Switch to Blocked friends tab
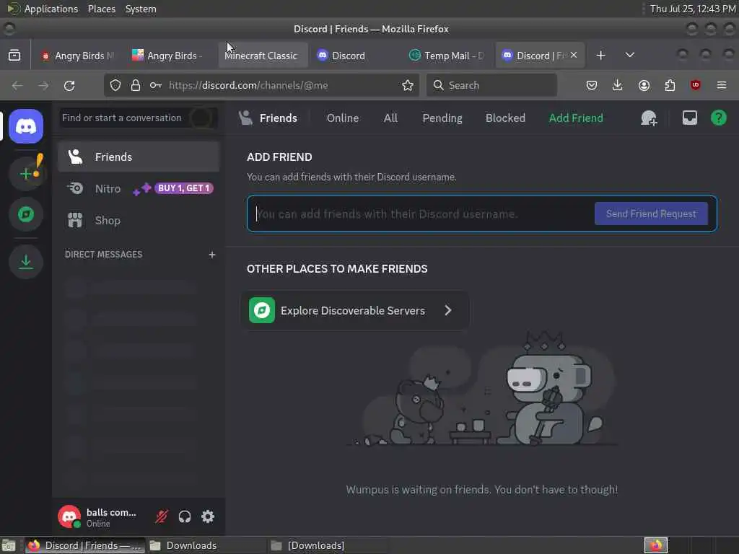 click(x=505, y=118)
